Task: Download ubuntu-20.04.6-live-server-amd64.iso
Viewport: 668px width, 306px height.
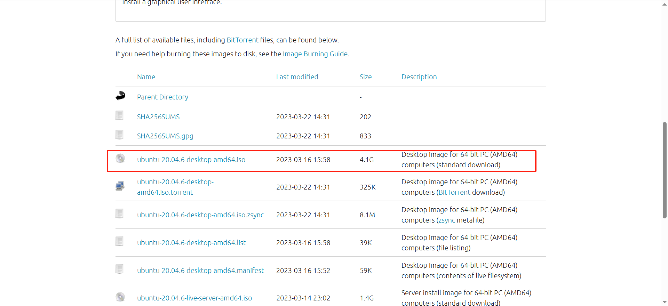Action: point(194,298)
